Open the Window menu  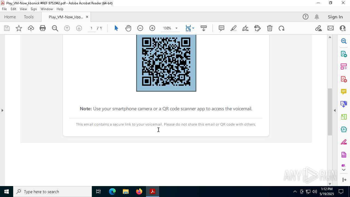click(x=47, y=9)
